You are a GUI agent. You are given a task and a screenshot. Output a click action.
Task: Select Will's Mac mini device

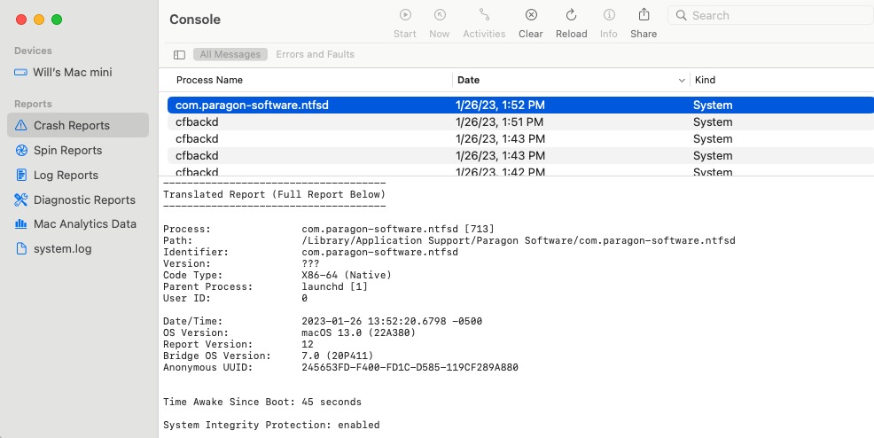tap(73, 73)
